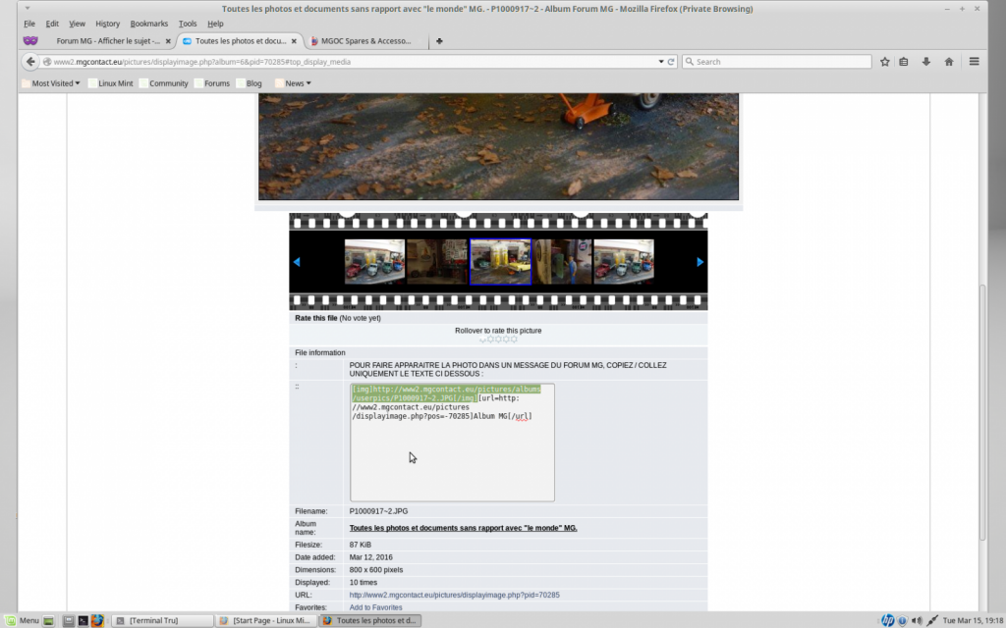Open the clock showing 'Tue Mar 15, 19:18'
The width and height of the screenshot is (1006, 628).
pyautogui.click(x=972, y=620)
